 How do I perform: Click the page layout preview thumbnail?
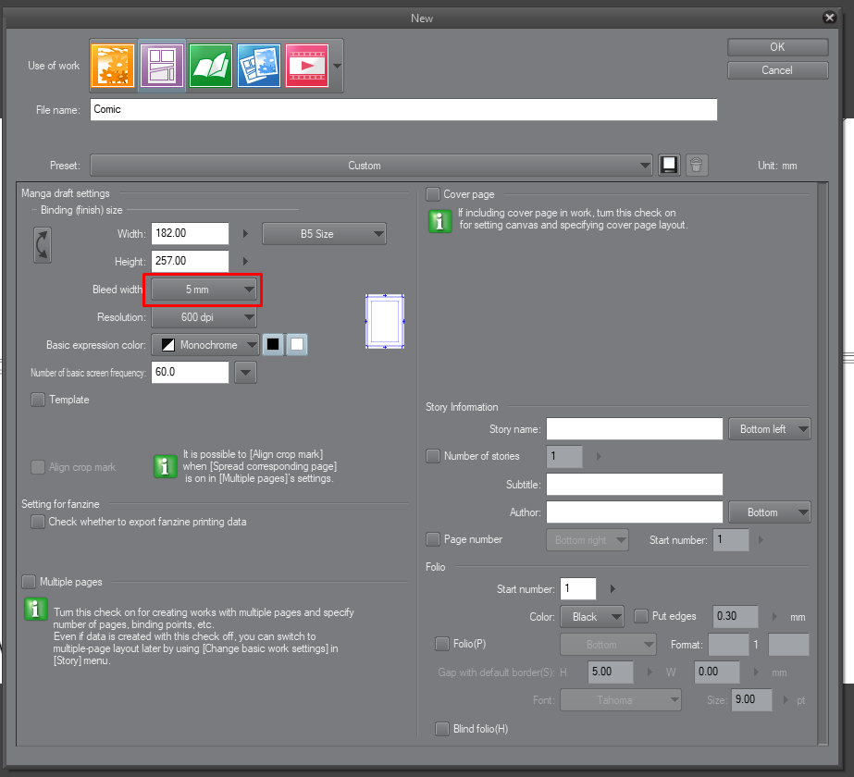pyautogui.click(x=385, y=321)
